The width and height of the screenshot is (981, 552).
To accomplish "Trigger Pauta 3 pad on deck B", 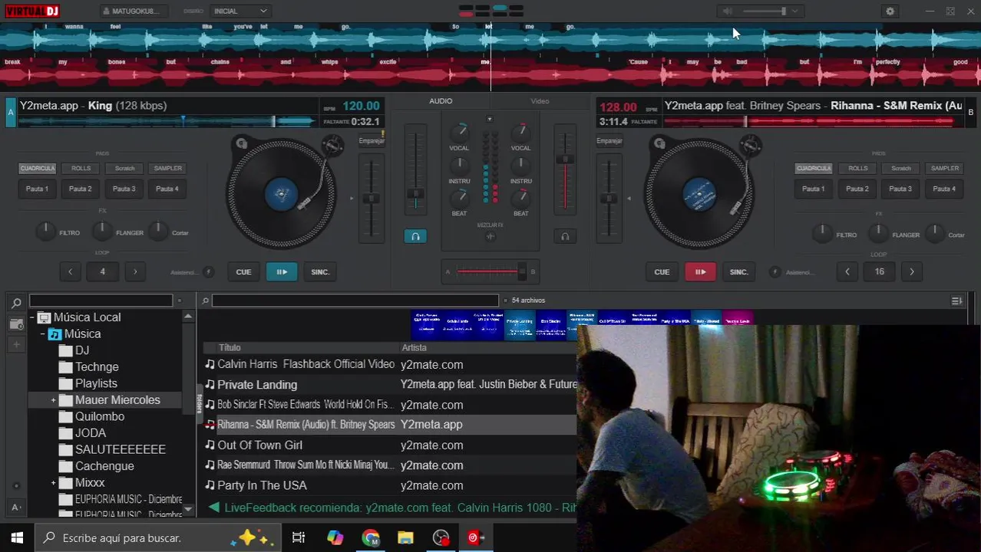I will pyautogui.click(x=900, y=189).
